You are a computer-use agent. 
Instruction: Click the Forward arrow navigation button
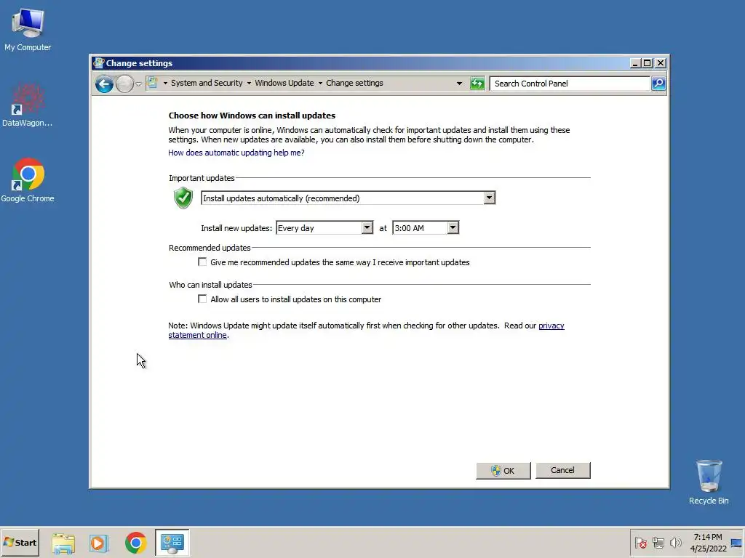(124, 84)
